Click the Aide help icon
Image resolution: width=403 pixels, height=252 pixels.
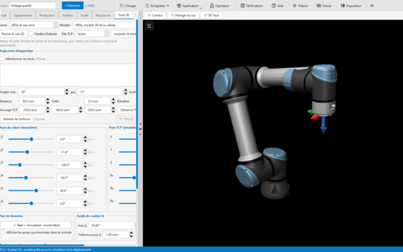[274, 6]
